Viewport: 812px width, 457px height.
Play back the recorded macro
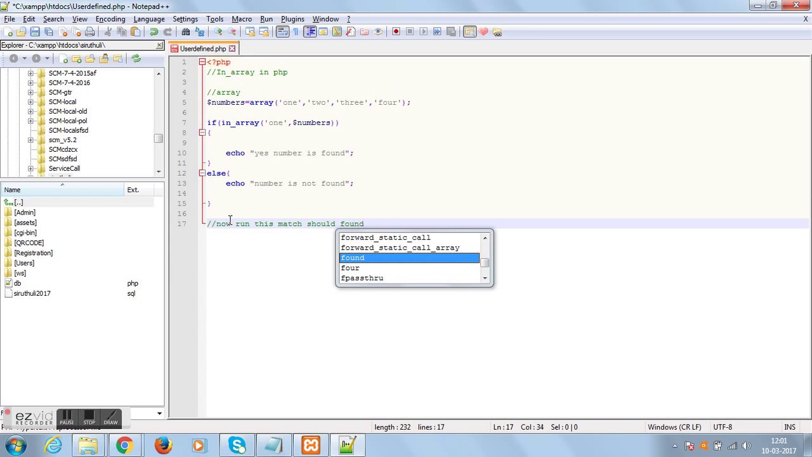(423, 32)
